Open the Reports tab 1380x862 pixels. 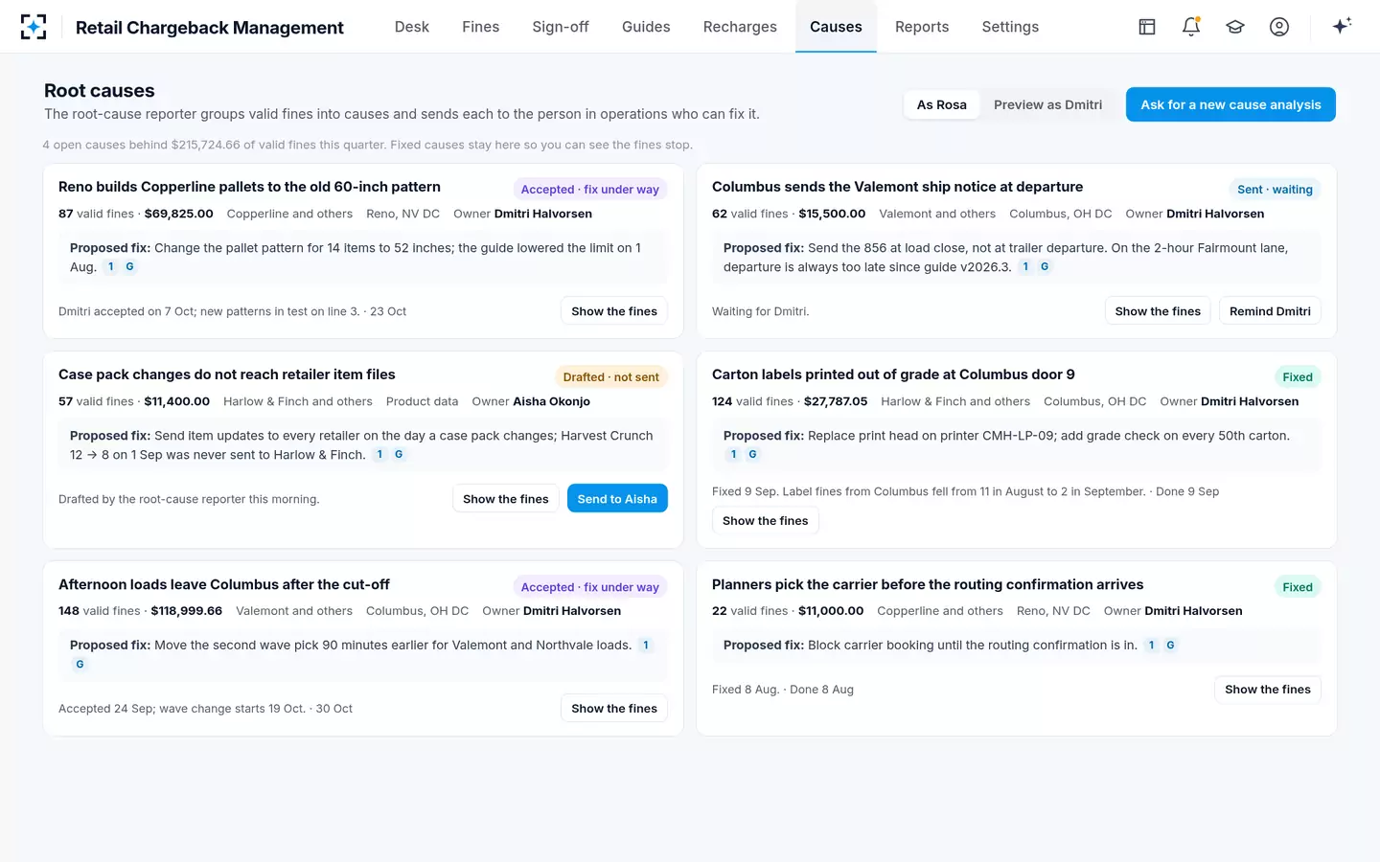(x=922, y=27)
